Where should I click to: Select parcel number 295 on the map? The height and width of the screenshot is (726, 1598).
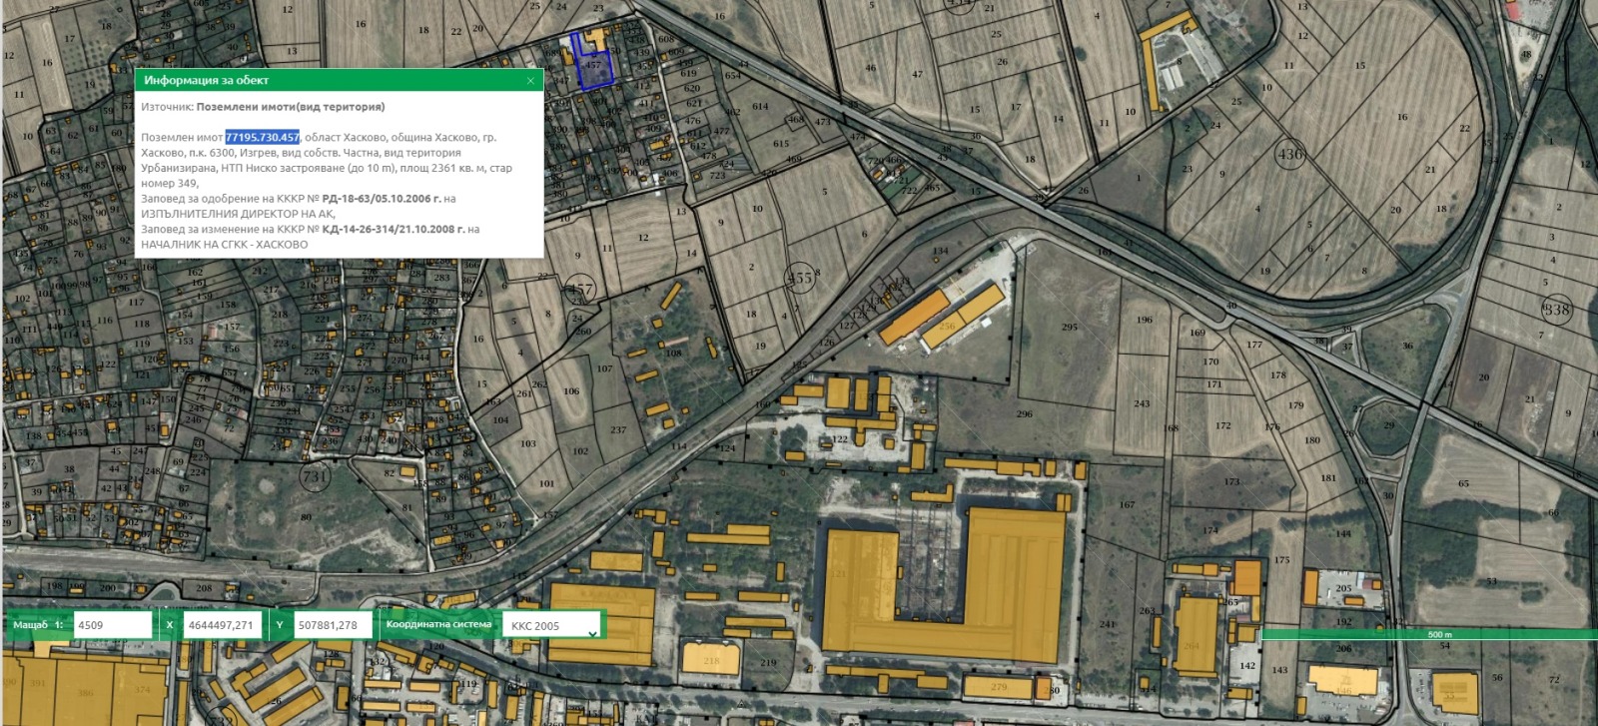point(1070,327)
